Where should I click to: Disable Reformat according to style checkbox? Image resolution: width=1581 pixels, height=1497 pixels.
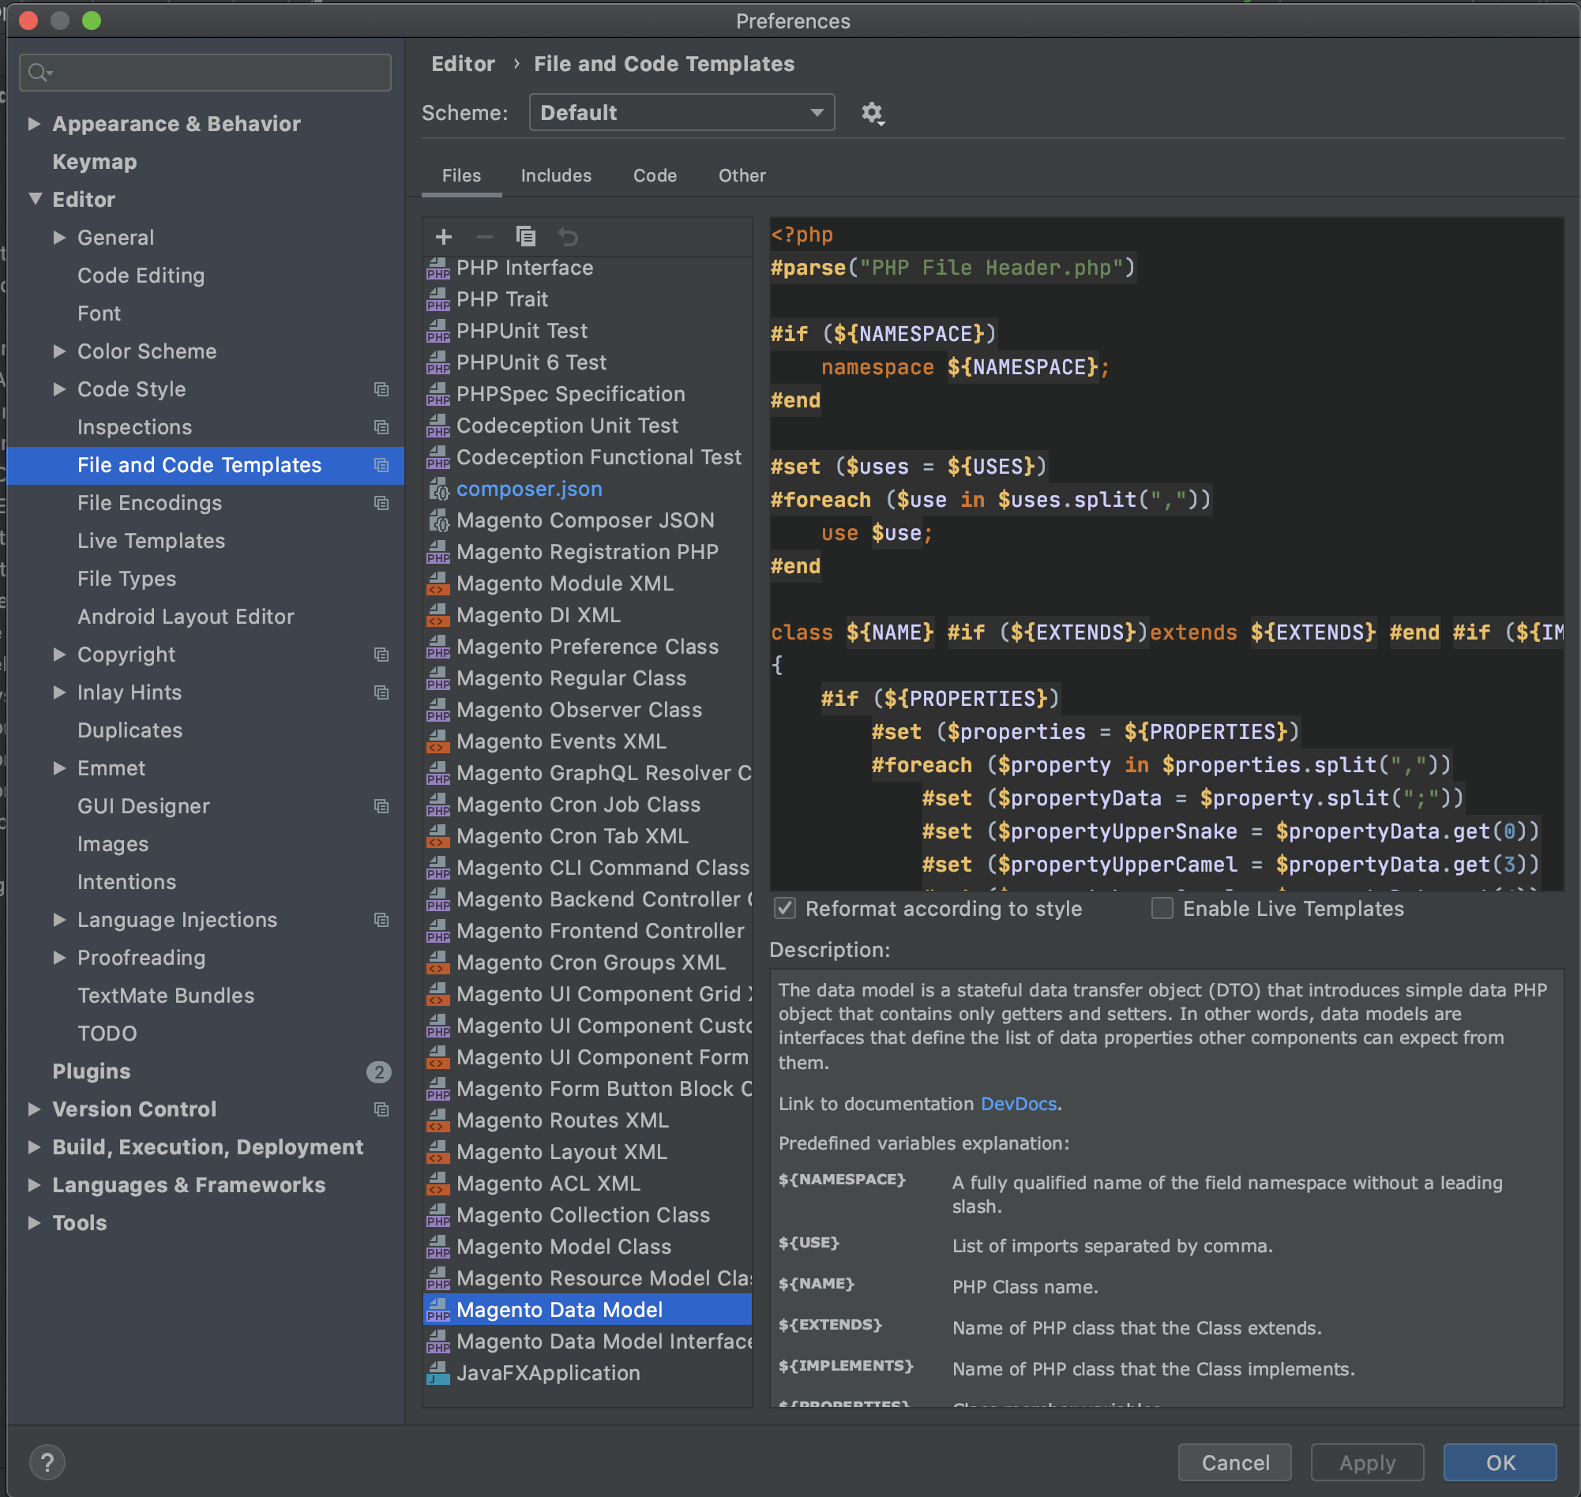[785, 909]
